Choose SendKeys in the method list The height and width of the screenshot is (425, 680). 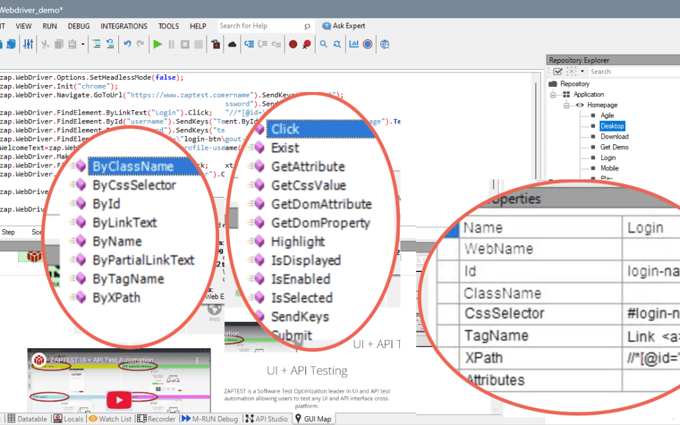click(300, 317)
